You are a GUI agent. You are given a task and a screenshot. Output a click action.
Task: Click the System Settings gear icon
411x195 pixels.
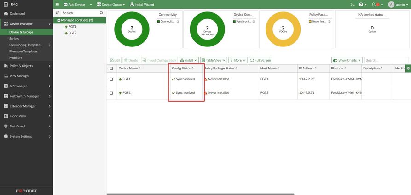(x=6, y=136)
